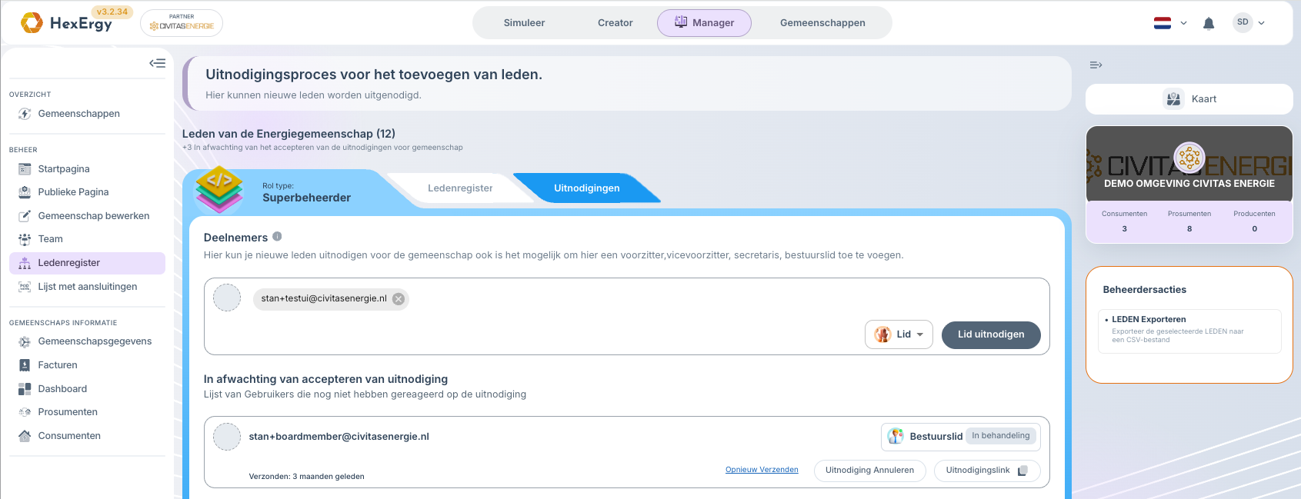Click the Gemeenschapsgegevens gear icon
This screenshot has height=499, width=1301.
[x=25, y=341]
